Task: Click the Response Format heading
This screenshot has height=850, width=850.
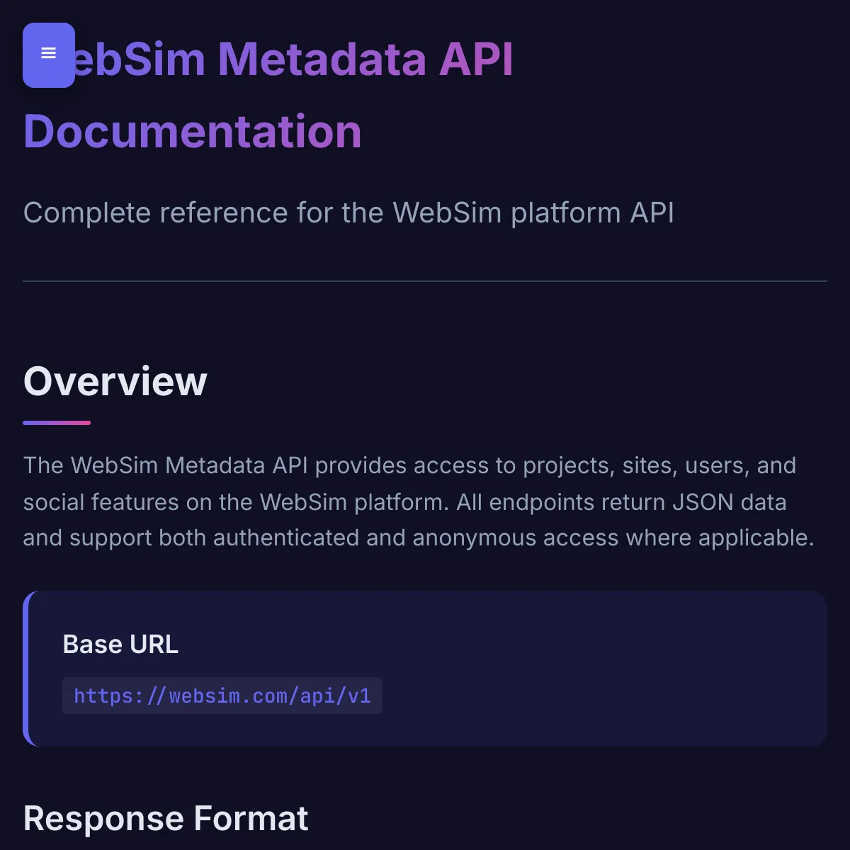Action: point(166,818)
